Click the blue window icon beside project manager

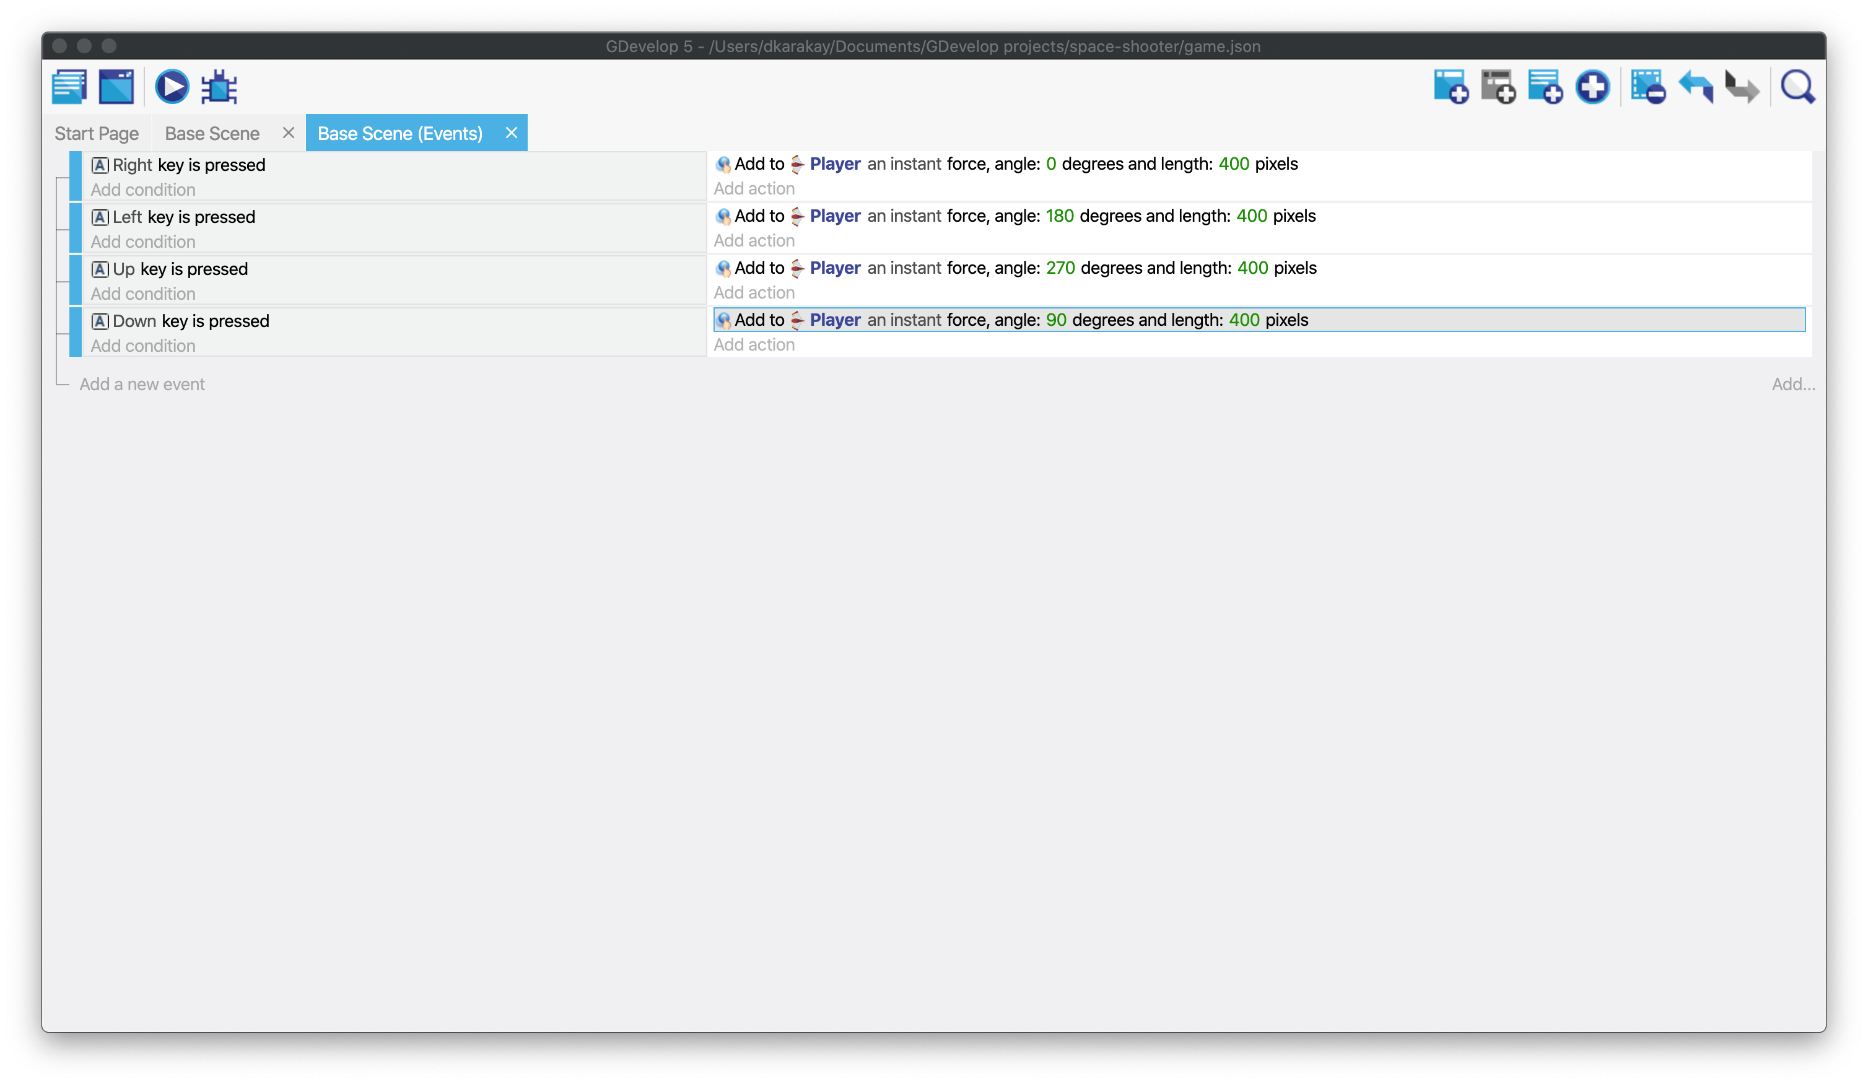click(117, 87)
